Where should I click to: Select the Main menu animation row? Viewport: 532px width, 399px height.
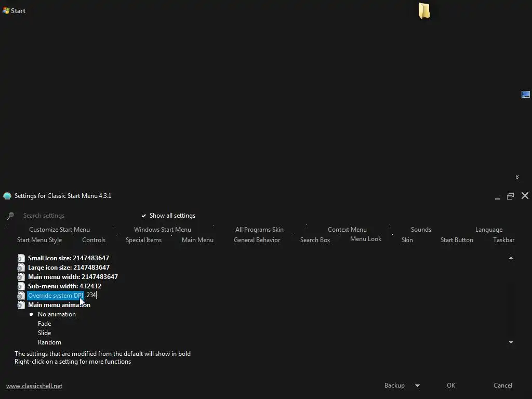tap(59, 305)
